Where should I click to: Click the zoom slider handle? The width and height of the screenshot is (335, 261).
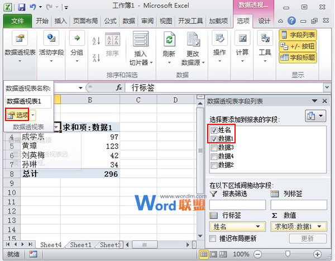point(288,254)
